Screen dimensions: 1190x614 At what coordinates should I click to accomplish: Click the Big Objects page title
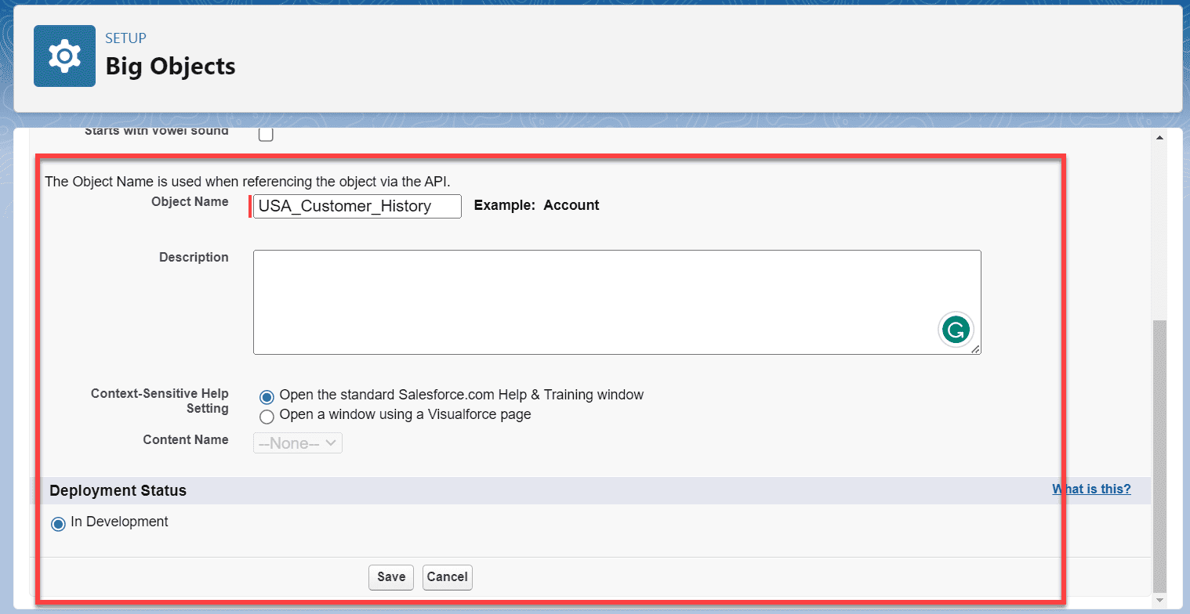pyautogui.click(x=170, y=67)
